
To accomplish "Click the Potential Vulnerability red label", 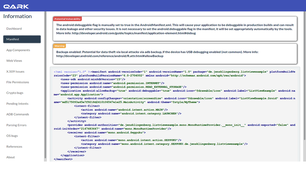I will 67,19.
